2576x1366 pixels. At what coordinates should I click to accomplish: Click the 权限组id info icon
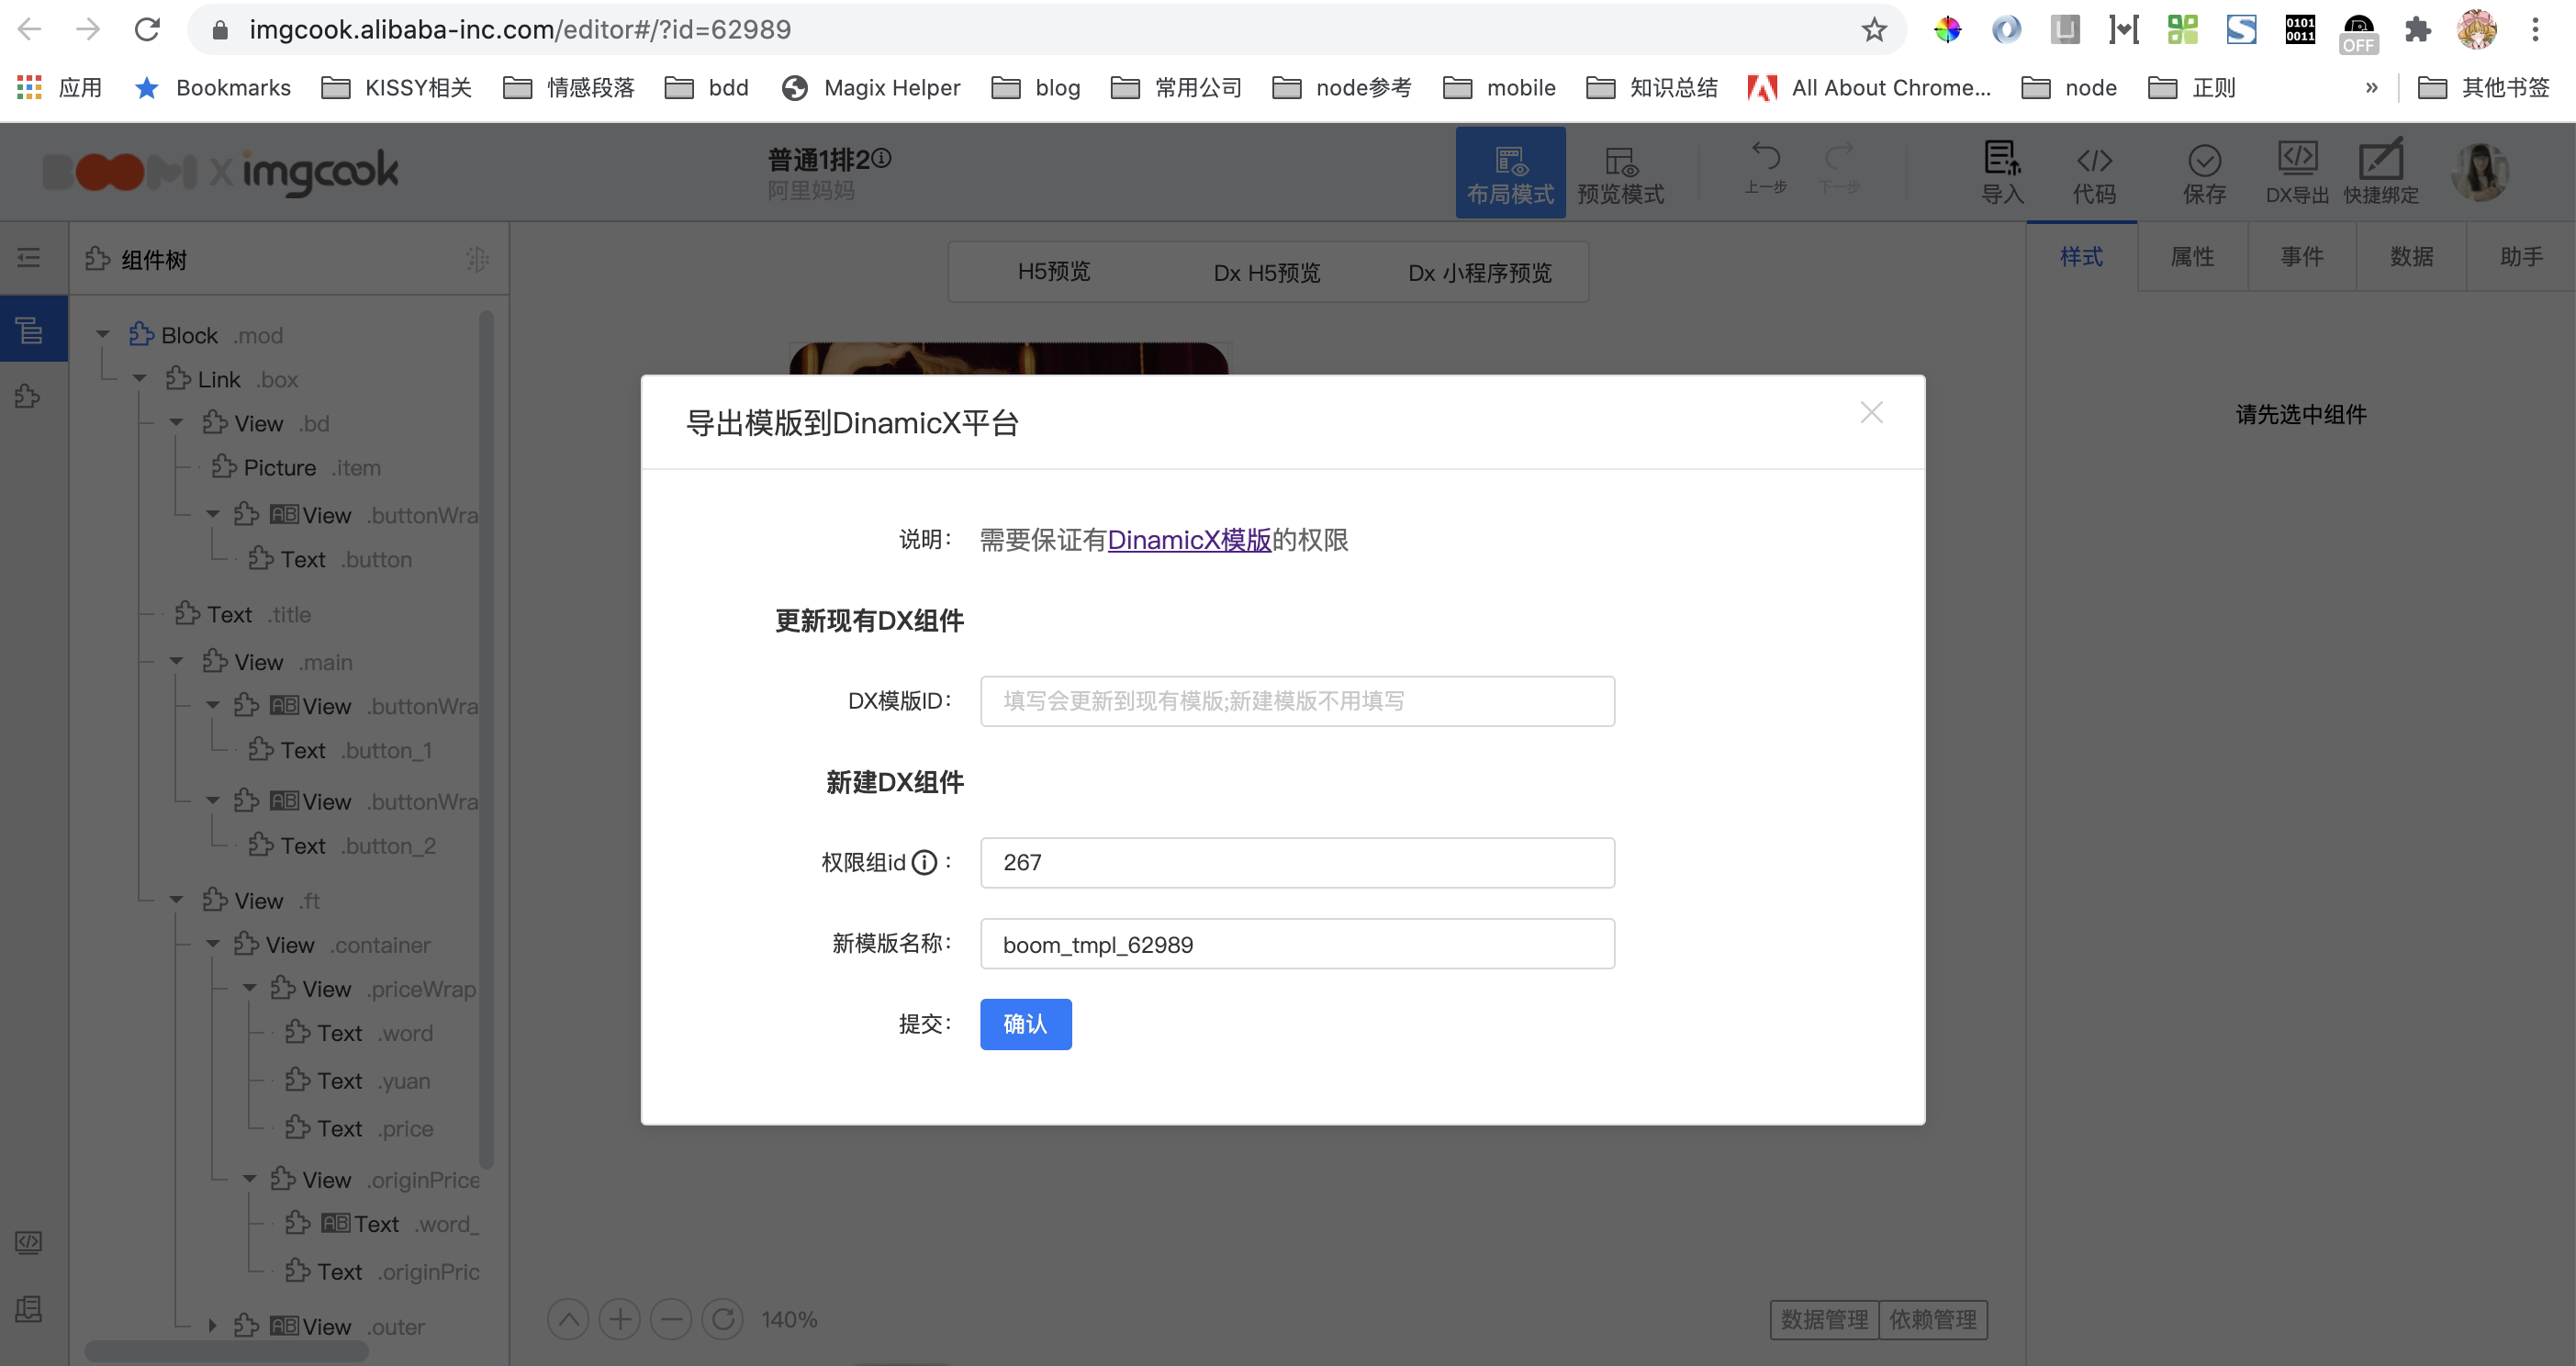click(925, 862)
